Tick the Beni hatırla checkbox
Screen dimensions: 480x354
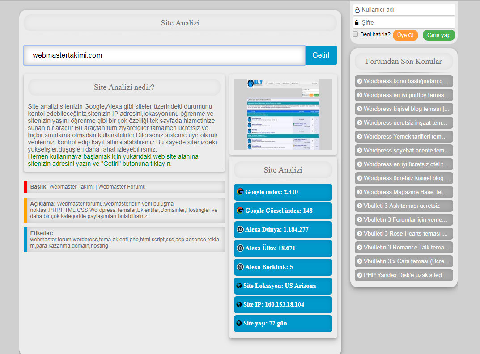pos(355,34)
